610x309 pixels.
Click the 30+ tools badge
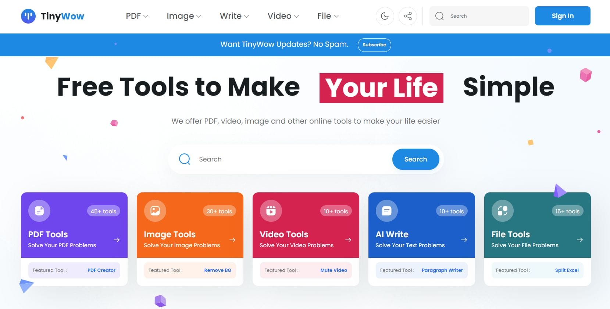tap(220, 211)
